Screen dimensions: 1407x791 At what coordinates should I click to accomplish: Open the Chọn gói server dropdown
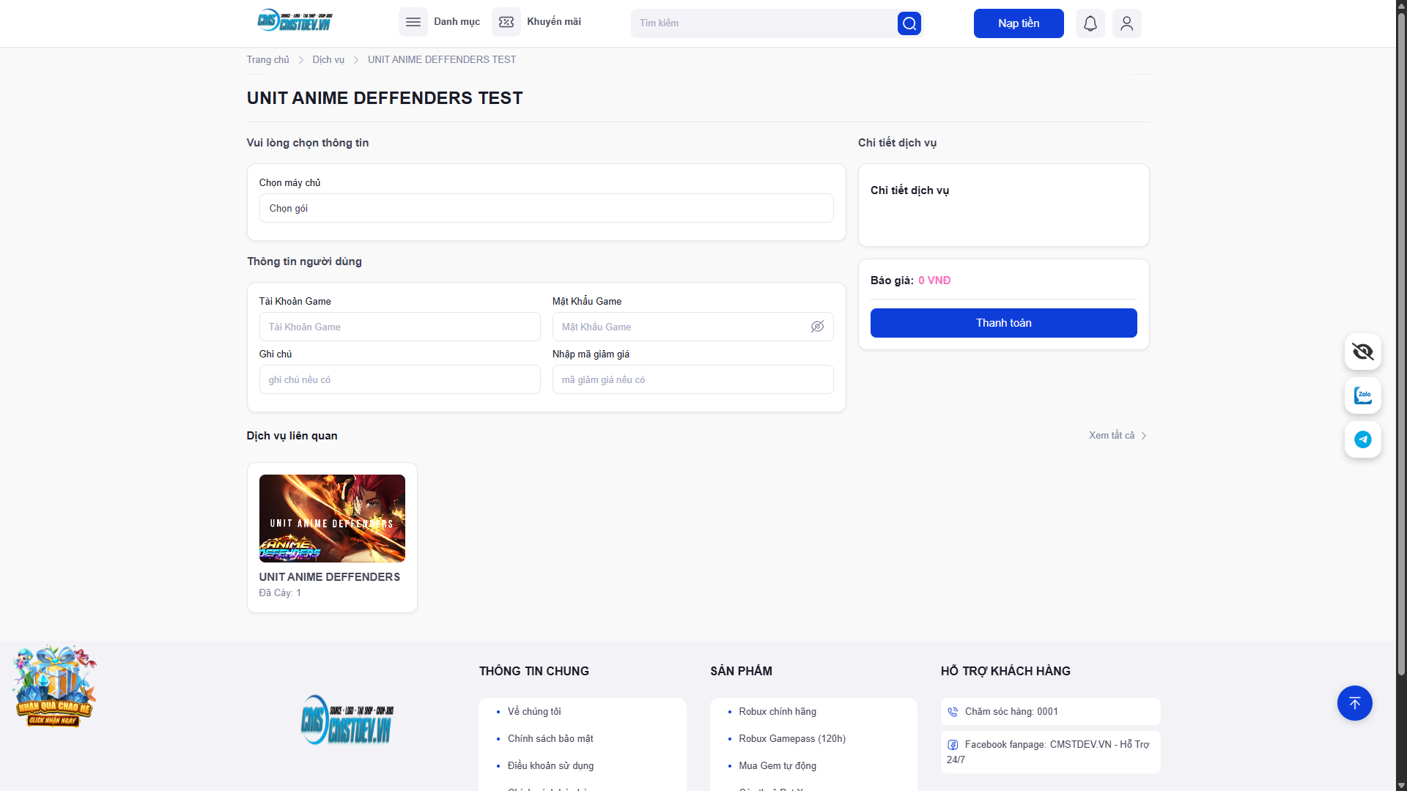pyautogui.click(x=546, y=208)
